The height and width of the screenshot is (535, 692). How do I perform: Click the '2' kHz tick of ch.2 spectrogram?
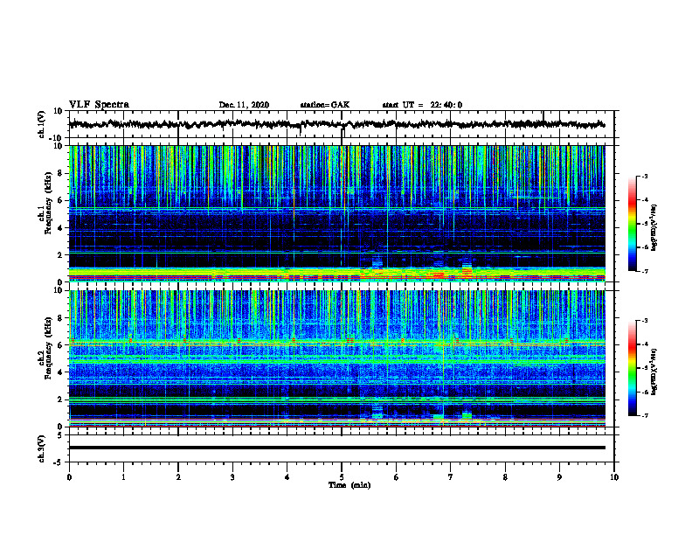coord(61,400)
